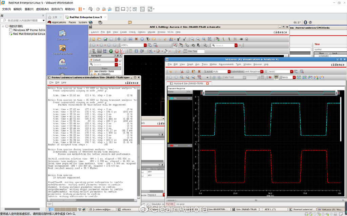Screen dimensions: 347x216
Task: Click the red Stop simulation icon
Action: 117,51
